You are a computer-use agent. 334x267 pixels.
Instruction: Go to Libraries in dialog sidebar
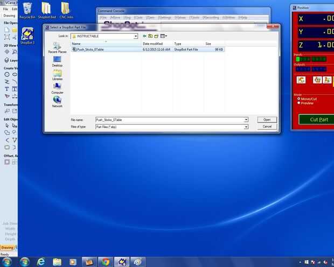click(x=57, y=75)
